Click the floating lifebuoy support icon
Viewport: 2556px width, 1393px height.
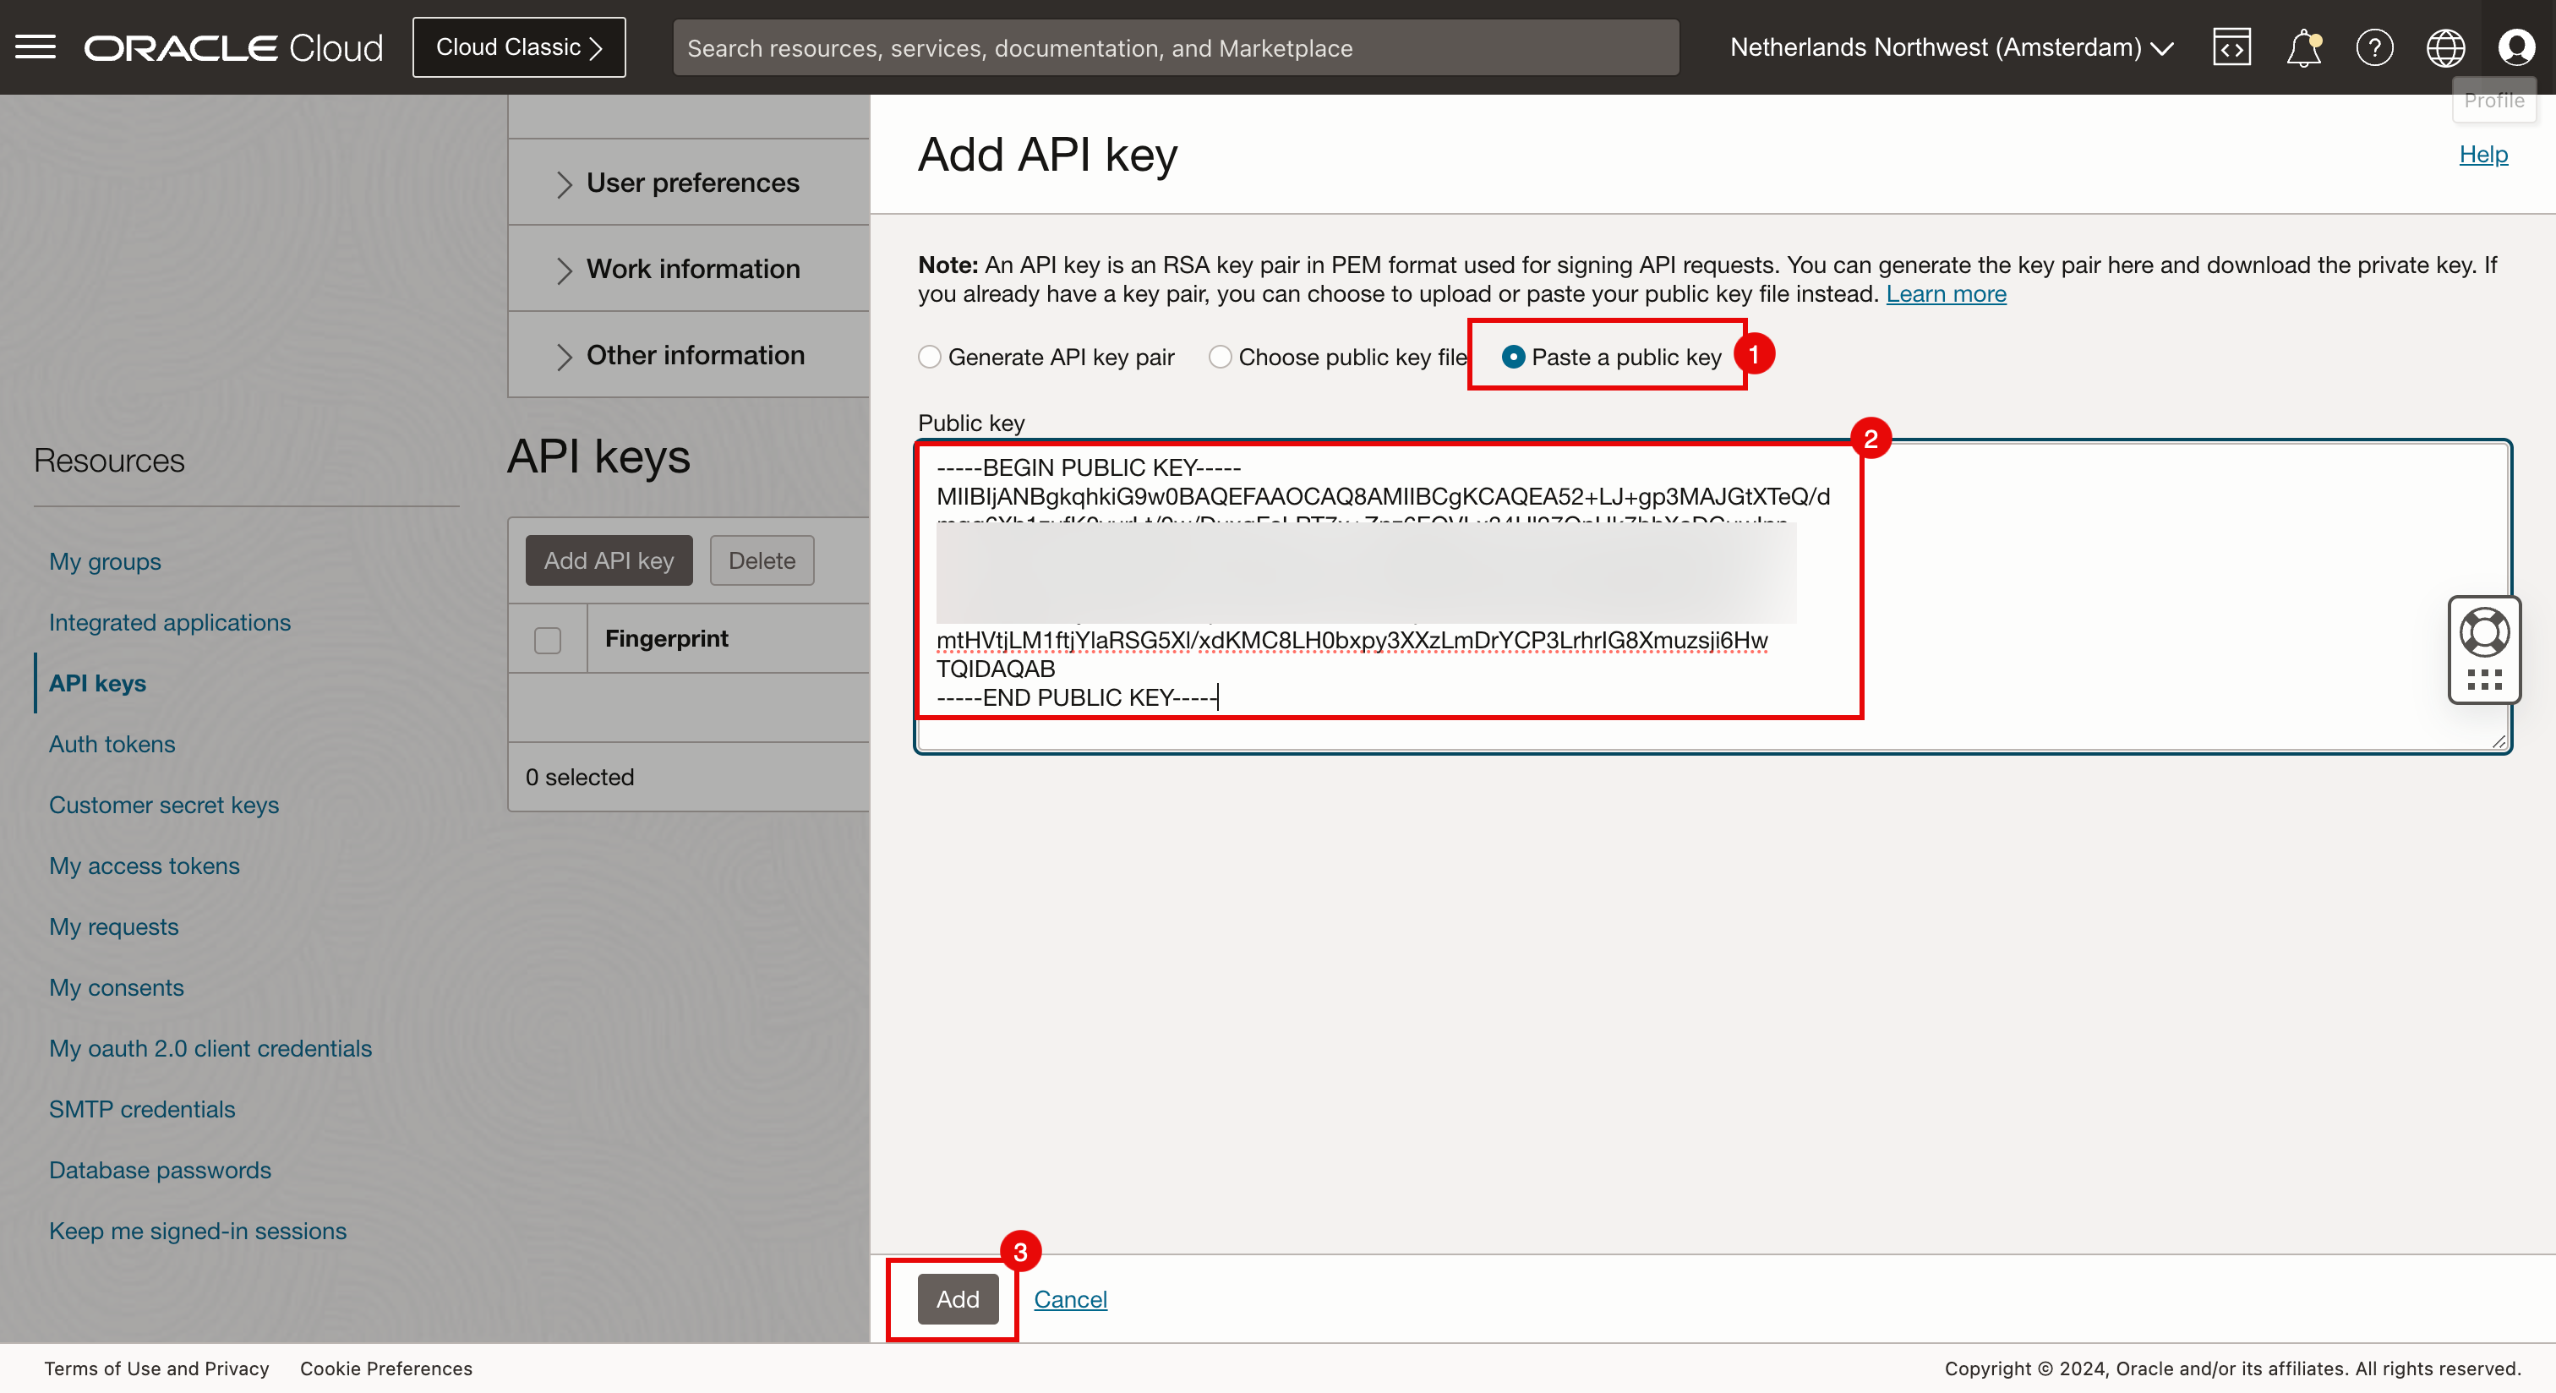coord(2483,632)
